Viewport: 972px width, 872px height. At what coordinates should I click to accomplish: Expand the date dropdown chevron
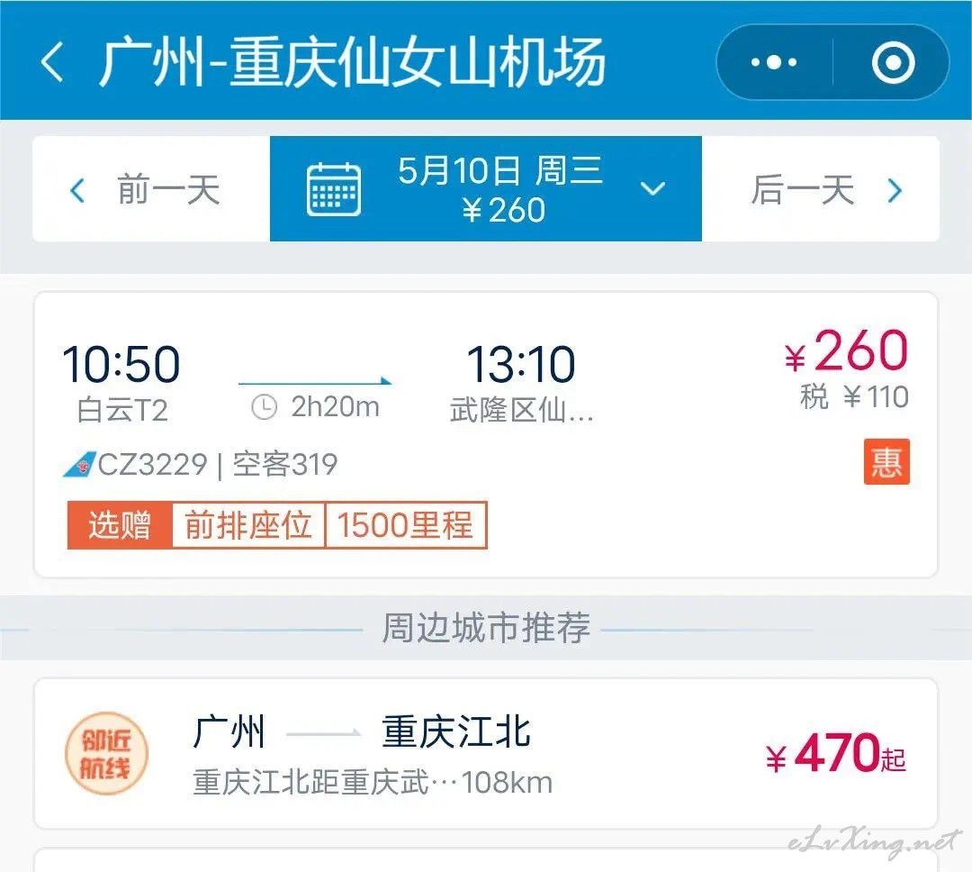coord(652,189)
